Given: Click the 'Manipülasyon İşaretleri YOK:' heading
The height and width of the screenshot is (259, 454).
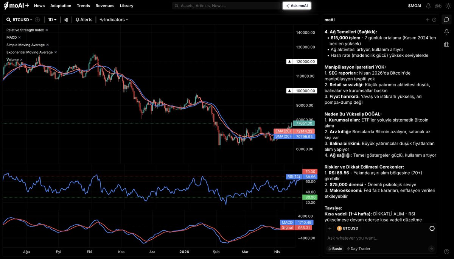Looking at the screenshot, I should tap(355, 67).
